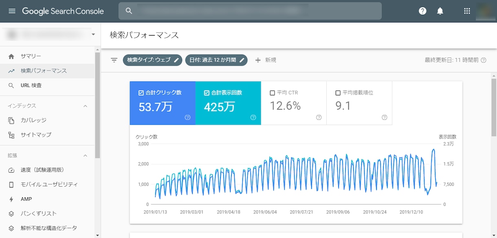The height and width of the screenshot is (238, 497).
Task: Edit the 日付: 過去 12 か月間 pencil
Action: [x=242, y=60]
